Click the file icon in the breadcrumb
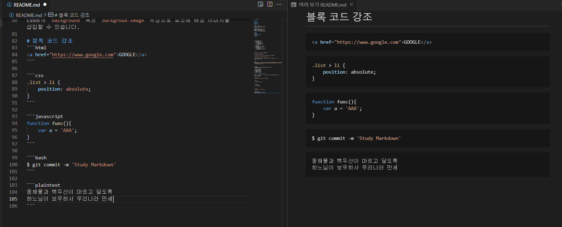Viewport: 562px width, 227px height. coord(11,15)
